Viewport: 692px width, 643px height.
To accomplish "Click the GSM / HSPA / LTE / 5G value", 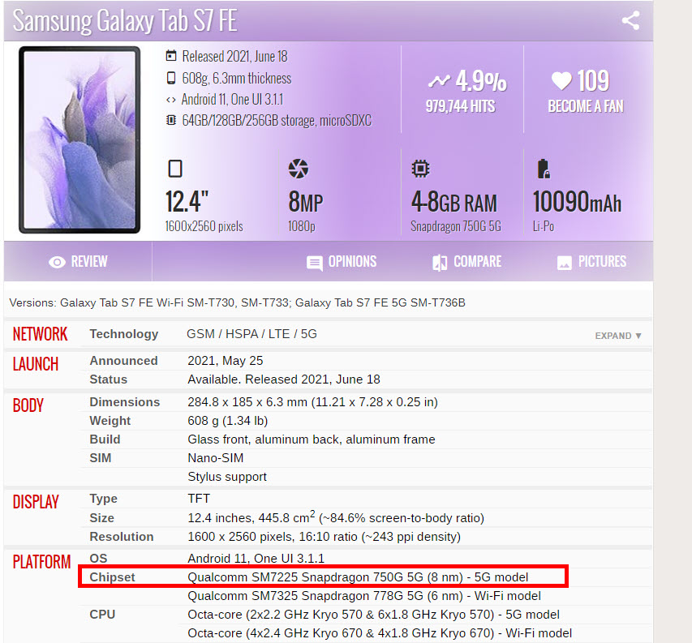I will (x=252, y=334).
